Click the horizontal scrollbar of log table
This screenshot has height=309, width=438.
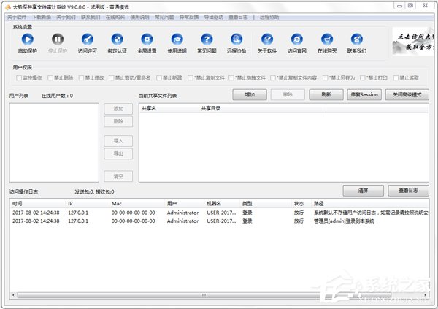[204, 295]
